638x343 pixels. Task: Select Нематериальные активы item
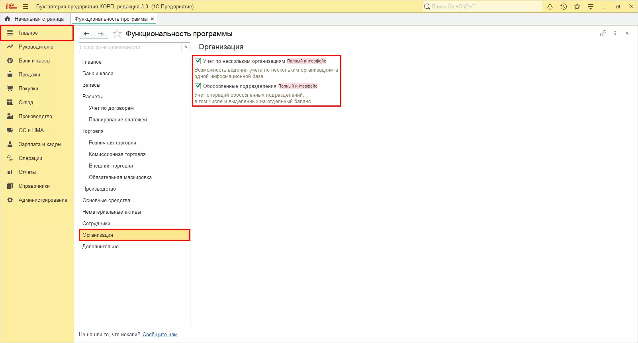click(135, 212)
